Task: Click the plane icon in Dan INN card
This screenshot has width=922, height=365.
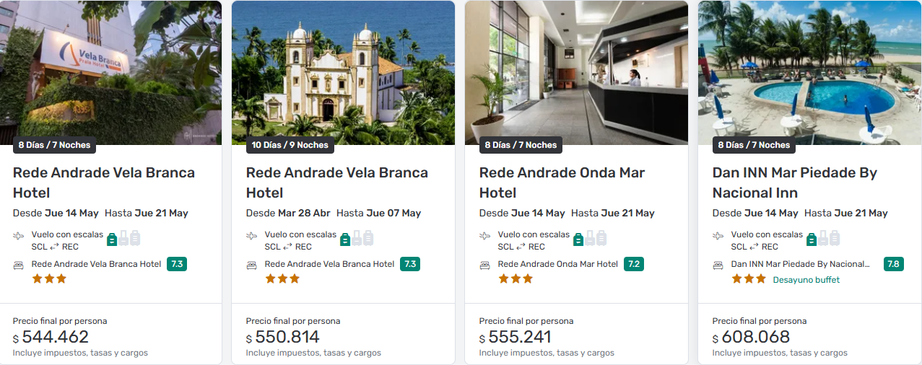Action: tap(718, 236)
